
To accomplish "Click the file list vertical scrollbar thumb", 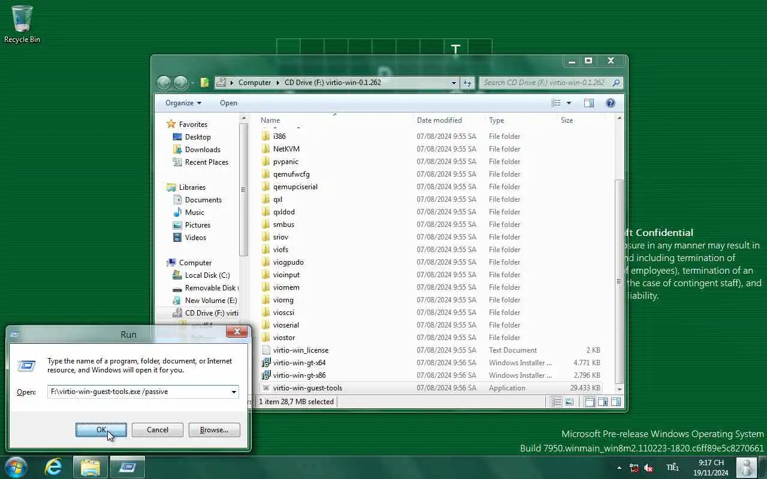I will (x=620, y=281).
